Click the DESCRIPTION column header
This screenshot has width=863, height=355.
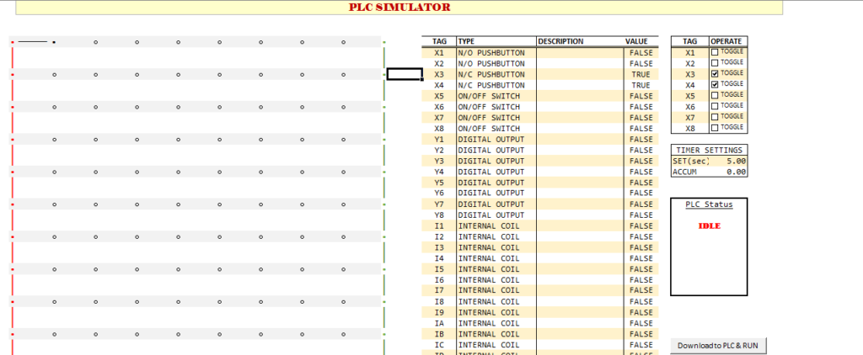click(578, 41)
